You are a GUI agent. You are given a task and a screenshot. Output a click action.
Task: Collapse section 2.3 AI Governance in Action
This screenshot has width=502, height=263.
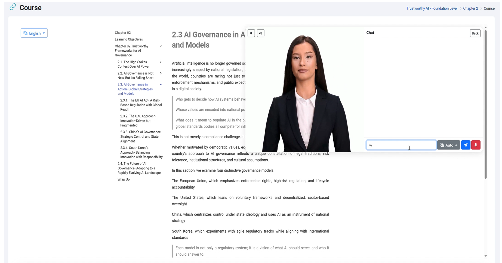click(161, 85)
